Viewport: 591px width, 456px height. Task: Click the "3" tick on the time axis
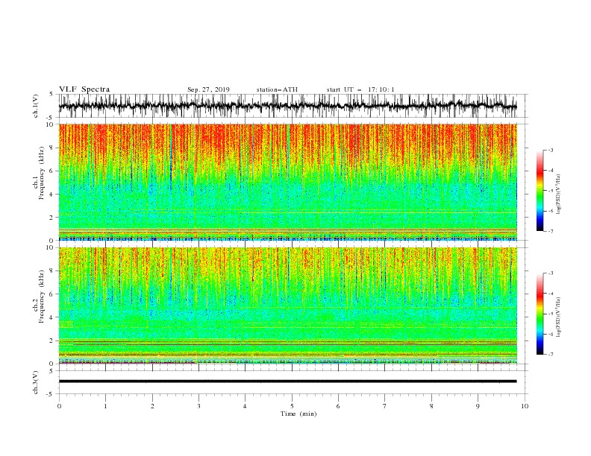coord(198,406)
